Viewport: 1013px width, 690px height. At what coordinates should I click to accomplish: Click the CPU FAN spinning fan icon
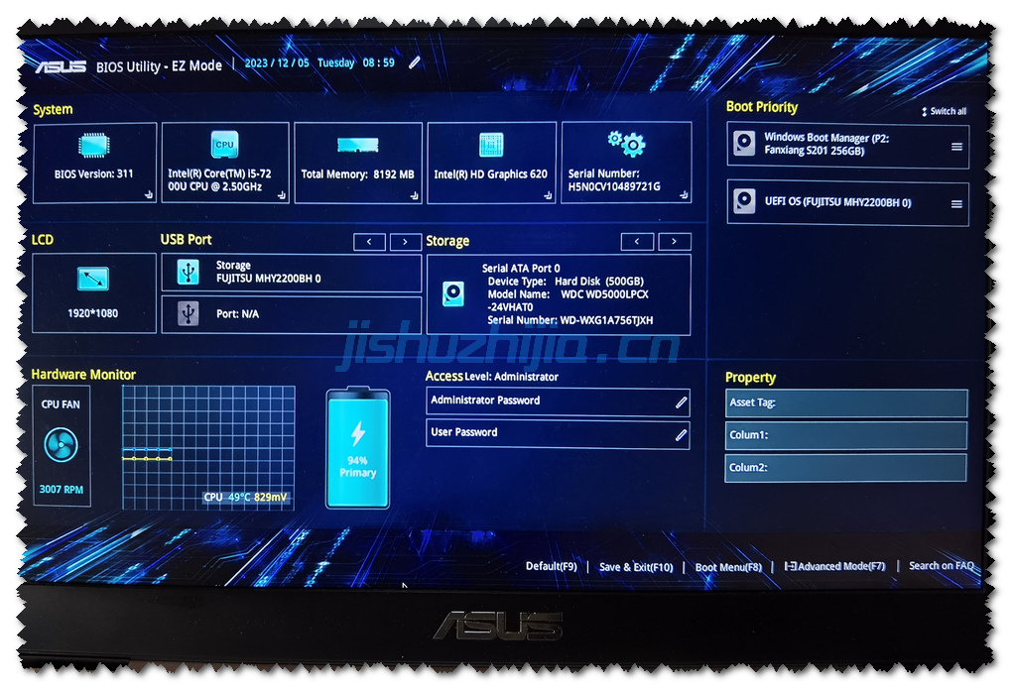[61, 445]
